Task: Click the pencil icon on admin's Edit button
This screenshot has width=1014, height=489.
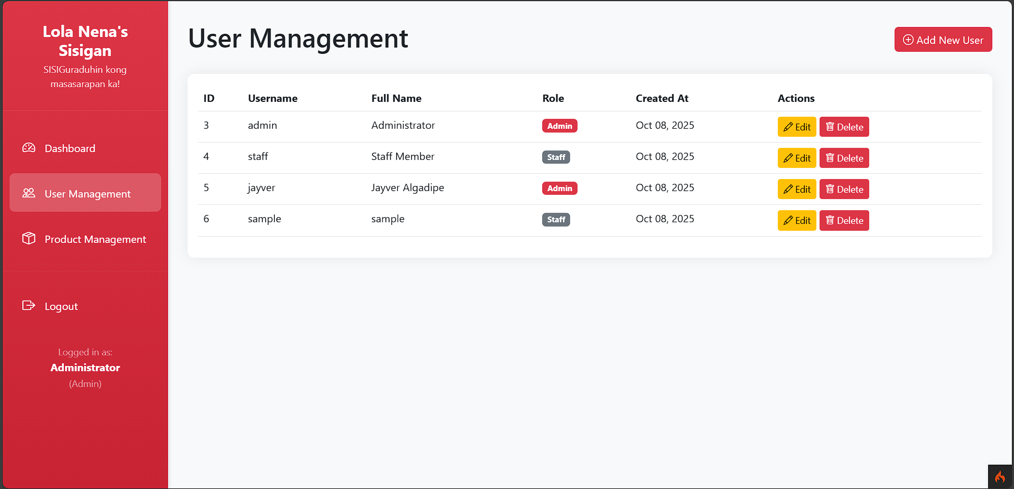Action: tap(789, 127)
